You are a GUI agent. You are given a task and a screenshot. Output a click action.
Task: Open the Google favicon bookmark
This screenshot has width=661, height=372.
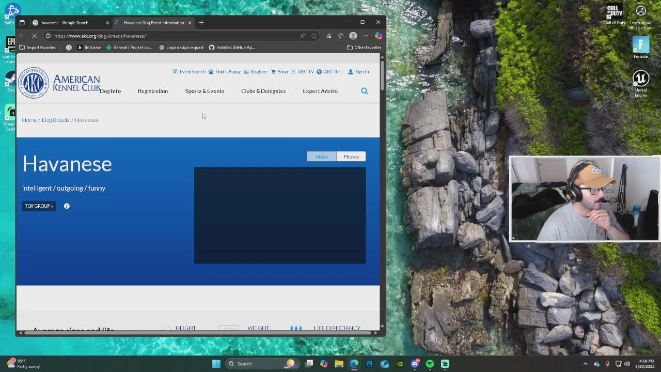69,48
